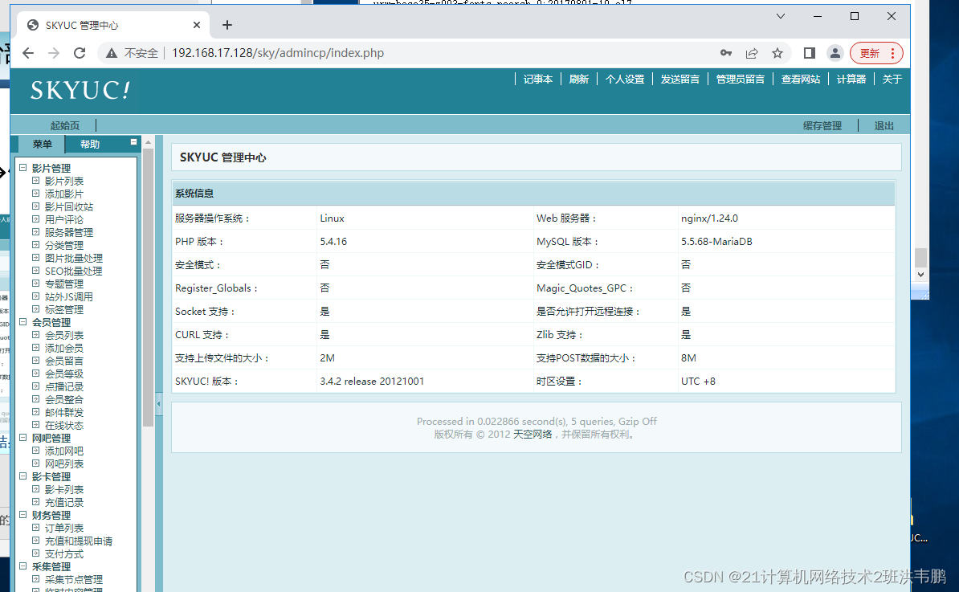Open 充值记录
The height and width of the screenshot is (592, 959).
(x=64, y=502)
